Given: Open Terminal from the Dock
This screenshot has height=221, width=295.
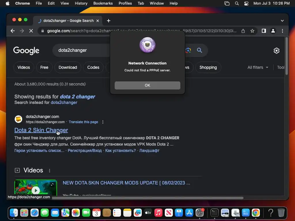Looking at the screenshot, I should coord(214,213).
